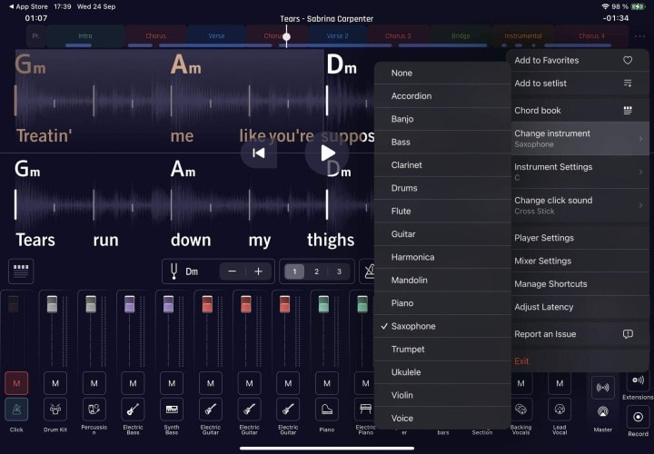Tap the Report an Issue speech bubble icon

tap(628, 334)
